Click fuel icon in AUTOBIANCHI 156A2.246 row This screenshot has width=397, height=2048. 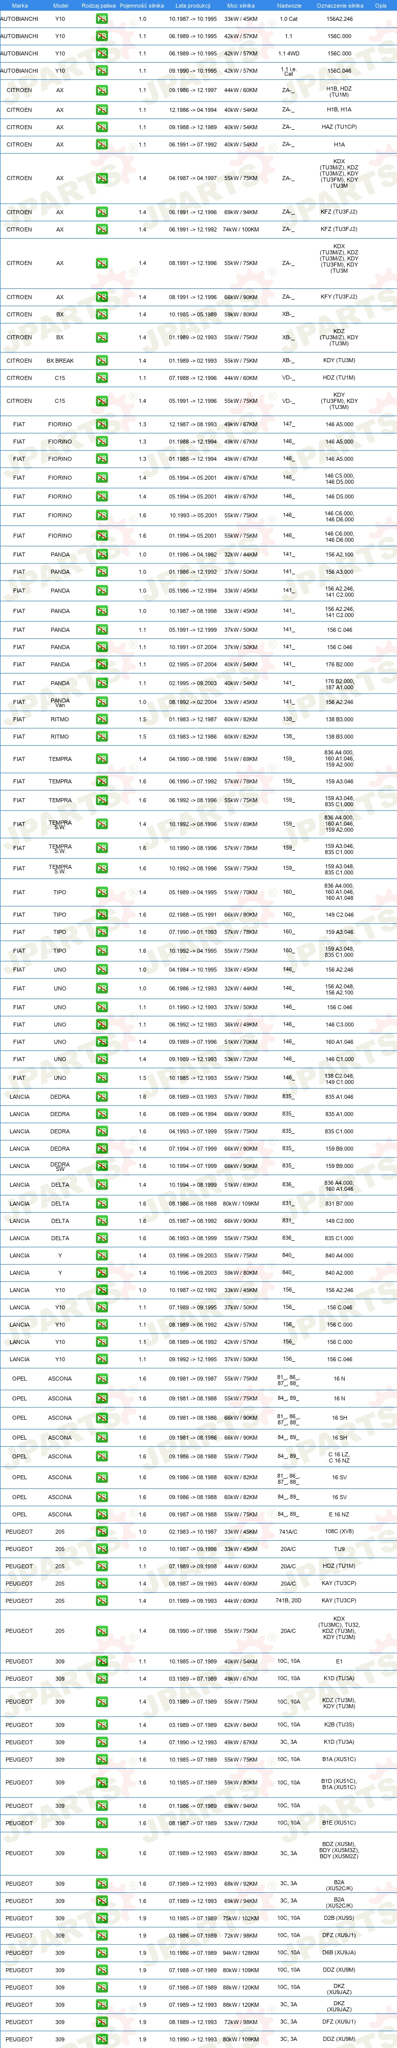click(102, 19)
